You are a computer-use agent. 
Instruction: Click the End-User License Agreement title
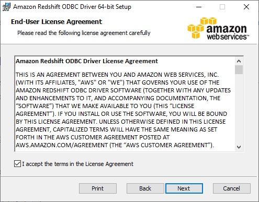[x=57, y=22]
